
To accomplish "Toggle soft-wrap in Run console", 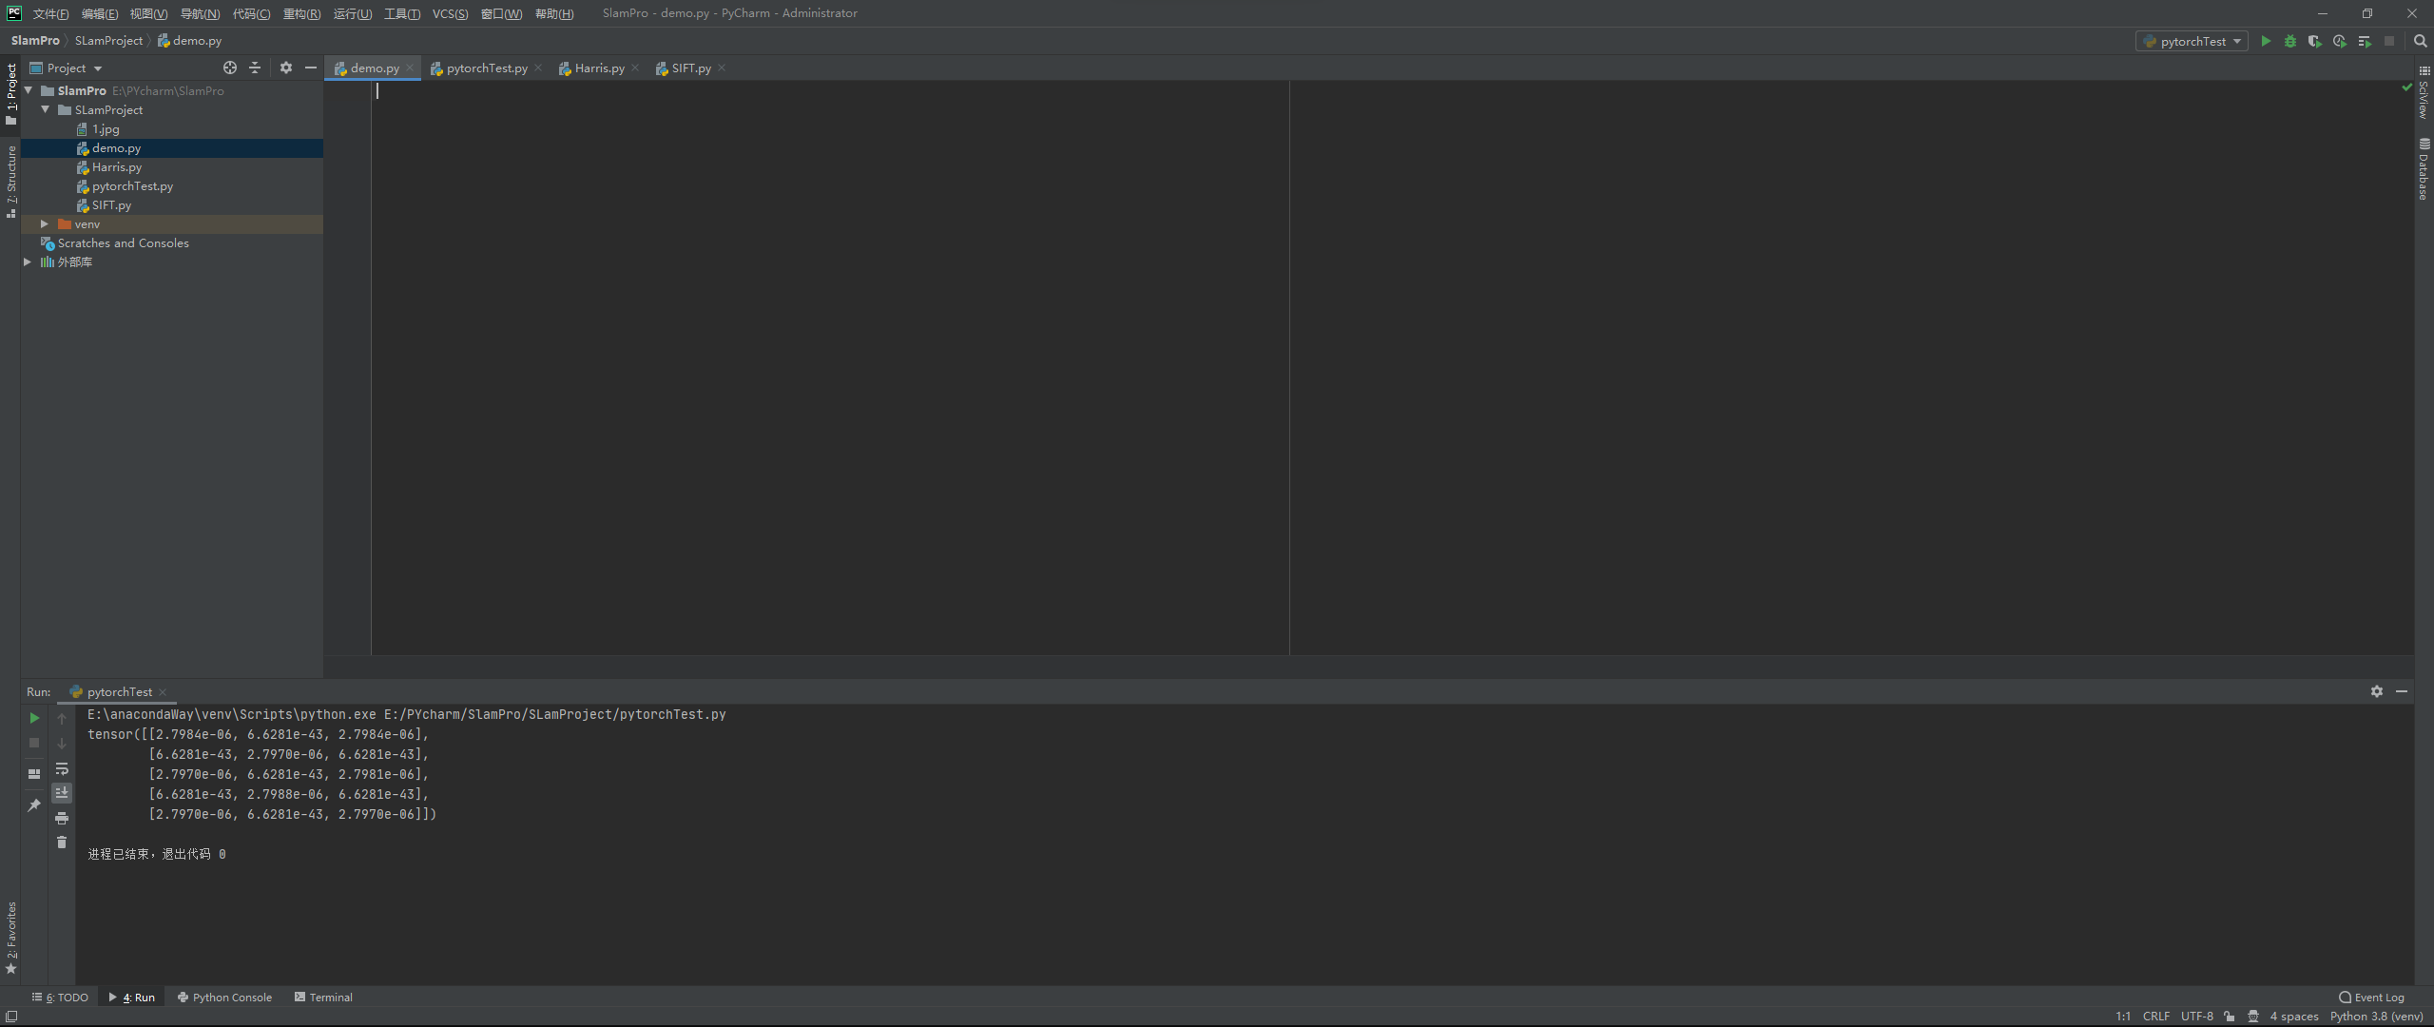I will (x=62, y=768).
